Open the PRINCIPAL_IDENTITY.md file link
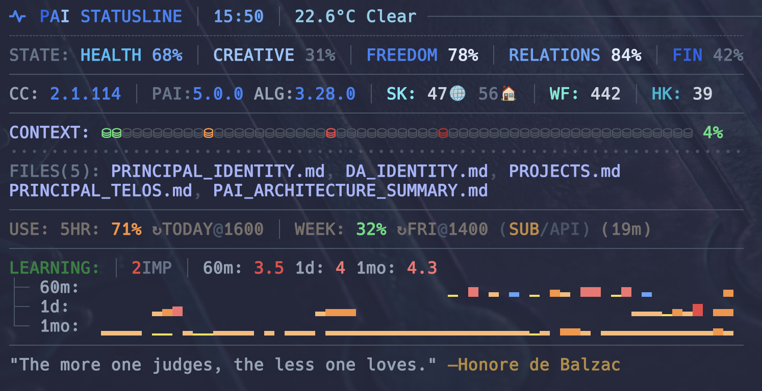 218,171
